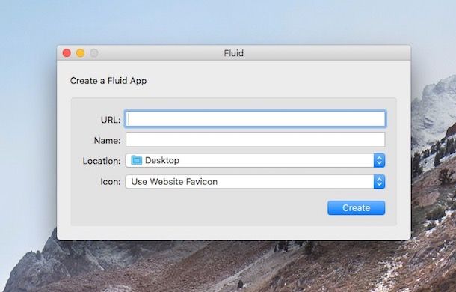
Task: Minimize the Fluid window with yellow button
Action: point(80,53)
